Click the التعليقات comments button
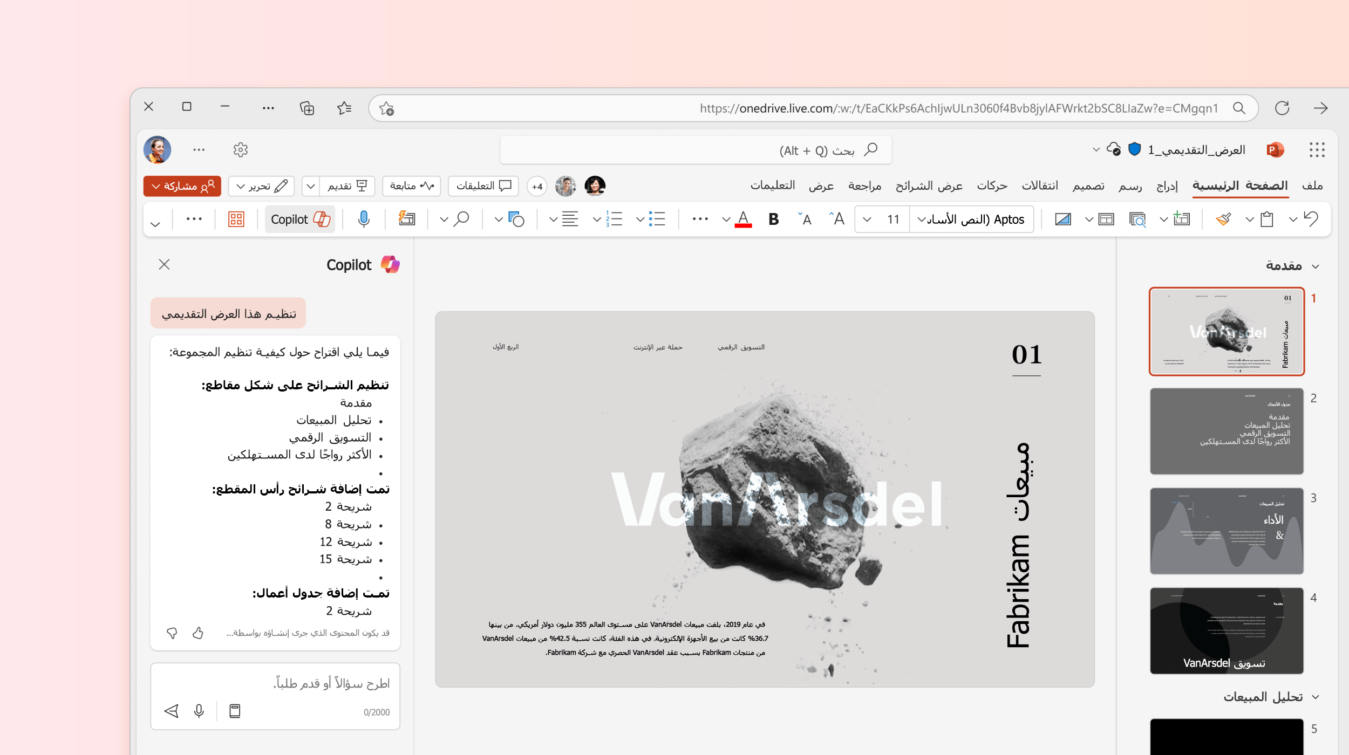The height and width of the screenshot is (755, 1349). tap(483, 187)
